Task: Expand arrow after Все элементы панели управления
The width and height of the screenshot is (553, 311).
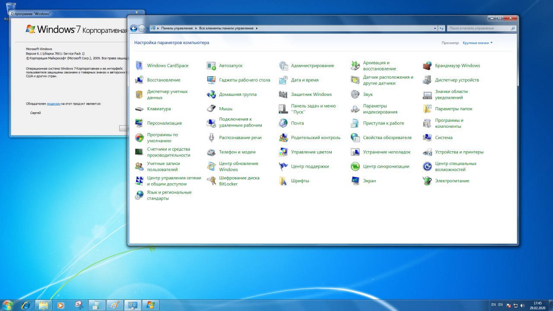Action: [x=257, y=28]
